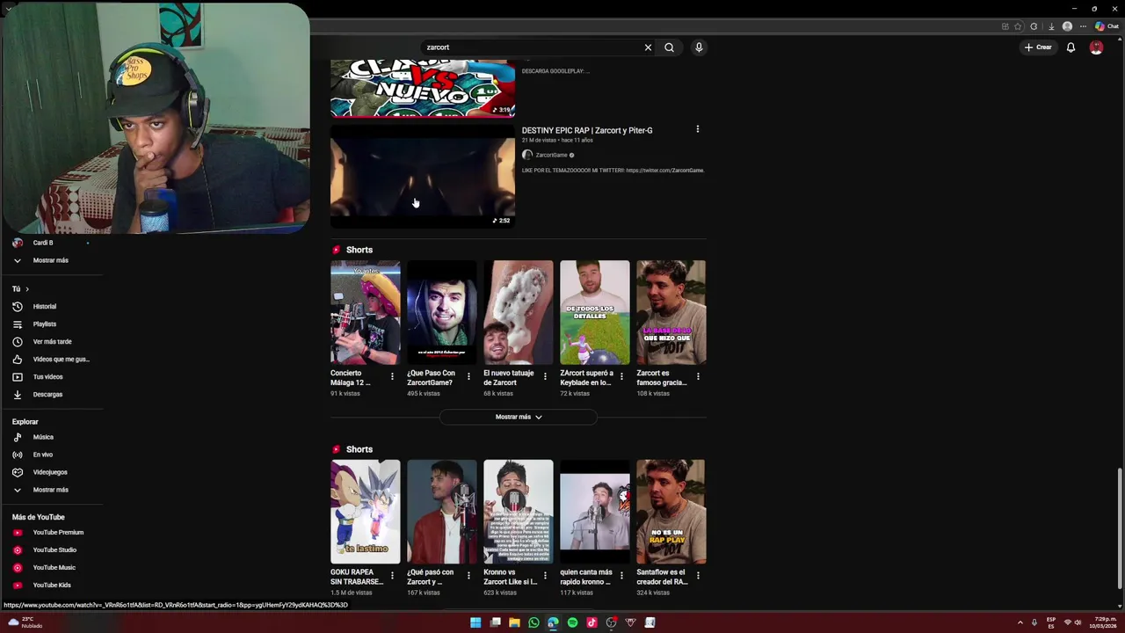Open the Clasico vs Nuevo video thumbnail
Viewport: 1125px width, 633px height.
[423, 88]
